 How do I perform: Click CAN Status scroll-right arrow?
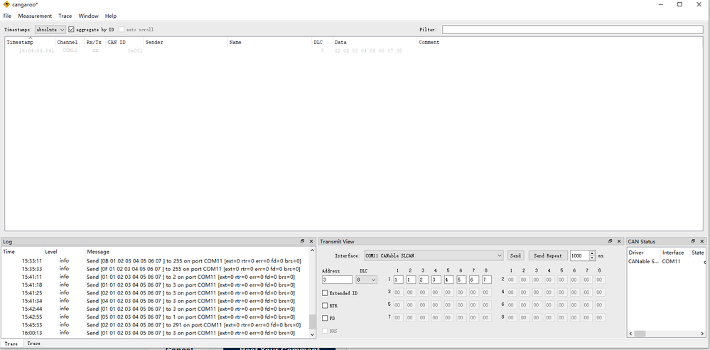[704, 334]
